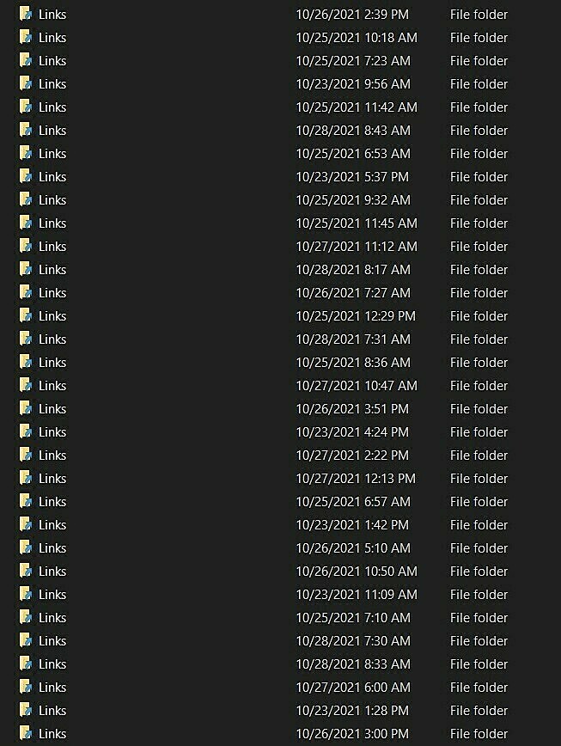Click folder icon for Links modified 10/23/2021 5:37 PM

pos(26,176)
